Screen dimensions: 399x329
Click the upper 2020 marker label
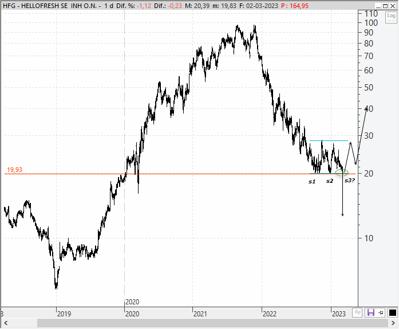132,302
